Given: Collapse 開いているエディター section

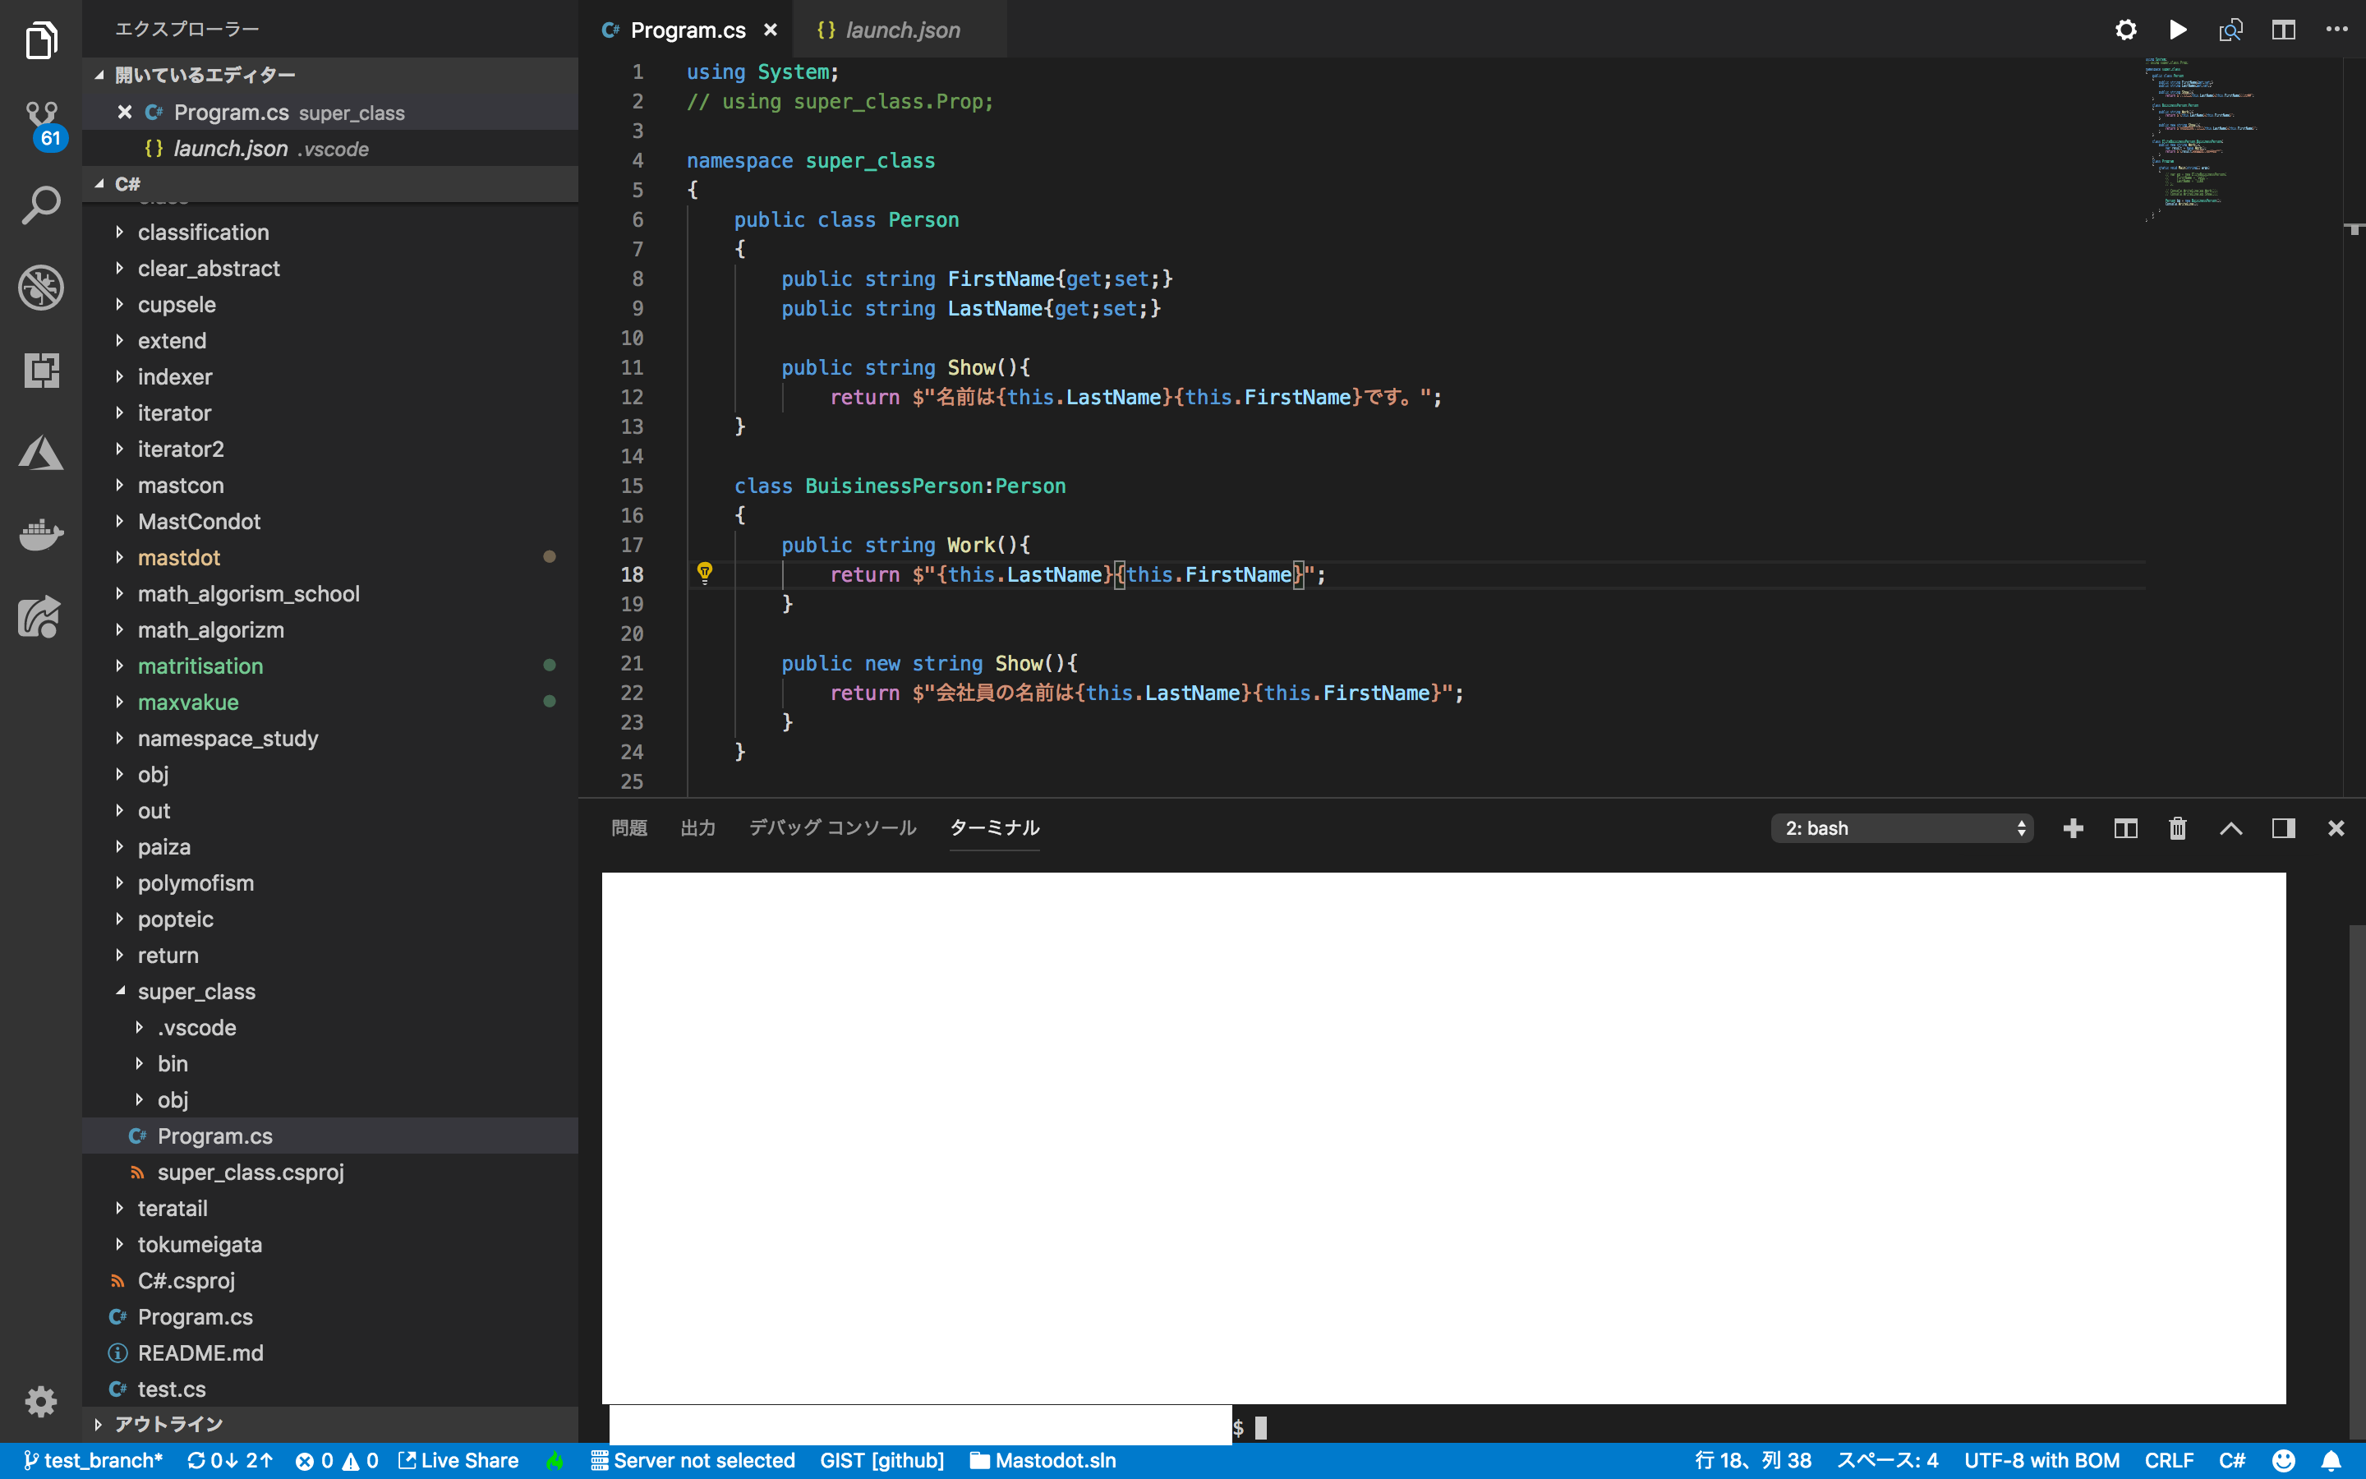Looking at the screenshot, I should coord(330,74).
